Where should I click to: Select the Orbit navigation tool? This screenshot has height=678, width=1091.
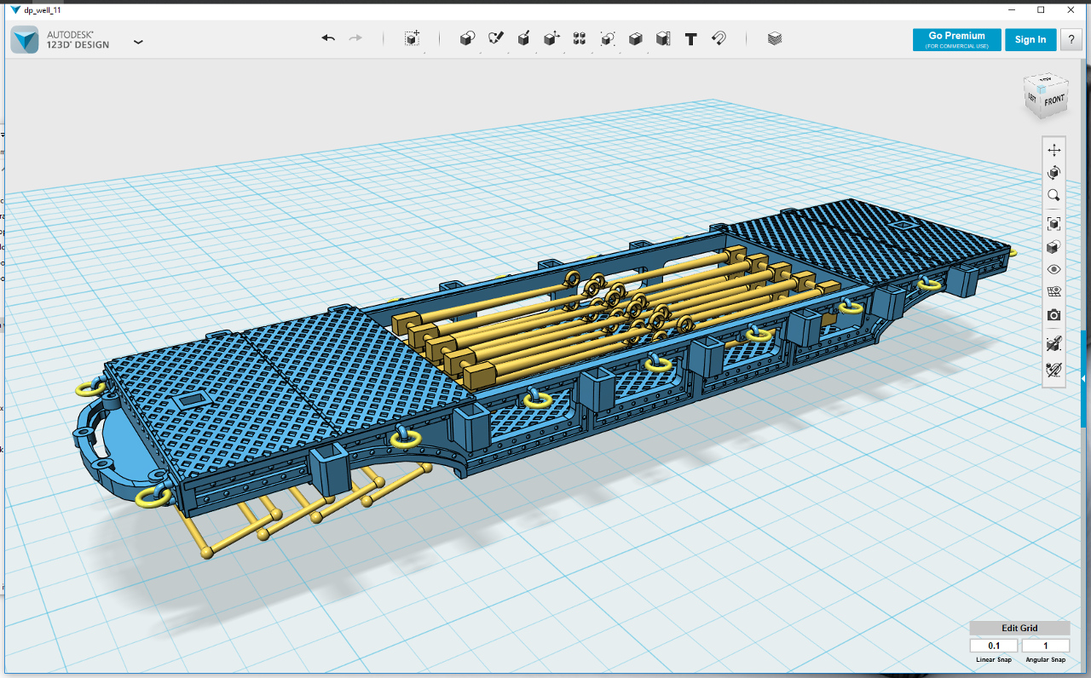(1054, 173)
